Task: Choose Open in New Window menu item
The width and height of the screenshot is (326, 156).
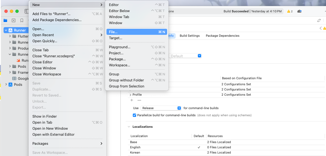Action: [x=67, y=129]
